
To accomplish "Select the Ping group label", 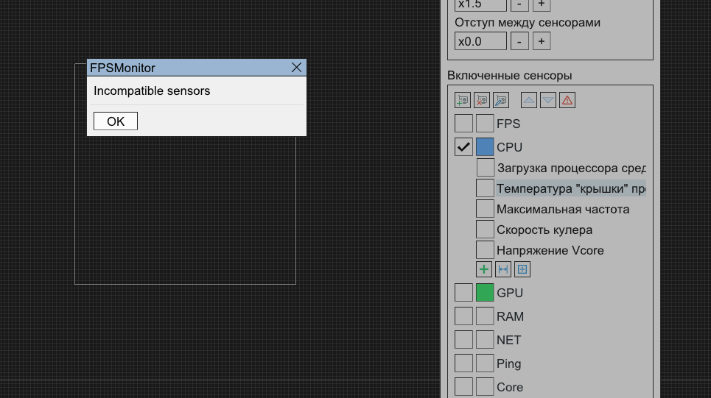I will click(509, 363).
